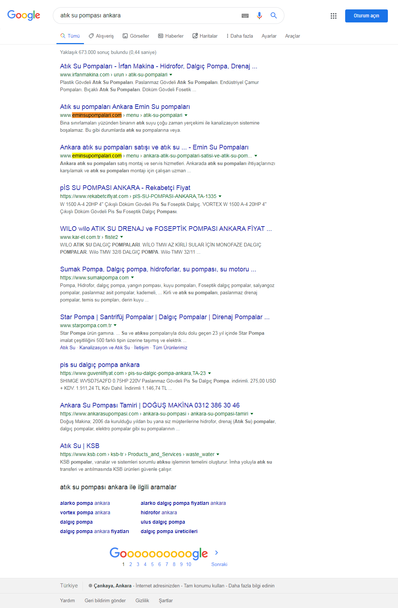Open the on-screen keyboard icon
Screen dimensions: 398x608
point(245,16)
